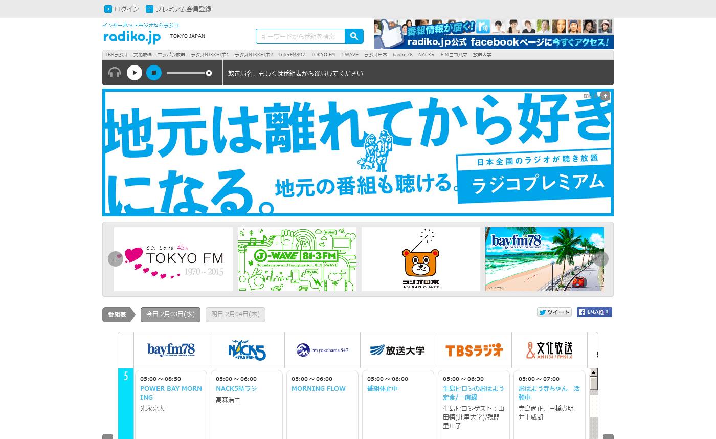
Task: Click TBSラジオ logo in schedule header
Action: pos(474,350)
